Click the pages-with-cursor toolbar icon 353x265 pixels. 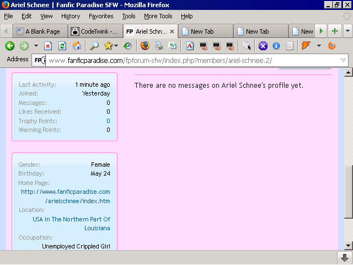(x=247, y=46)
